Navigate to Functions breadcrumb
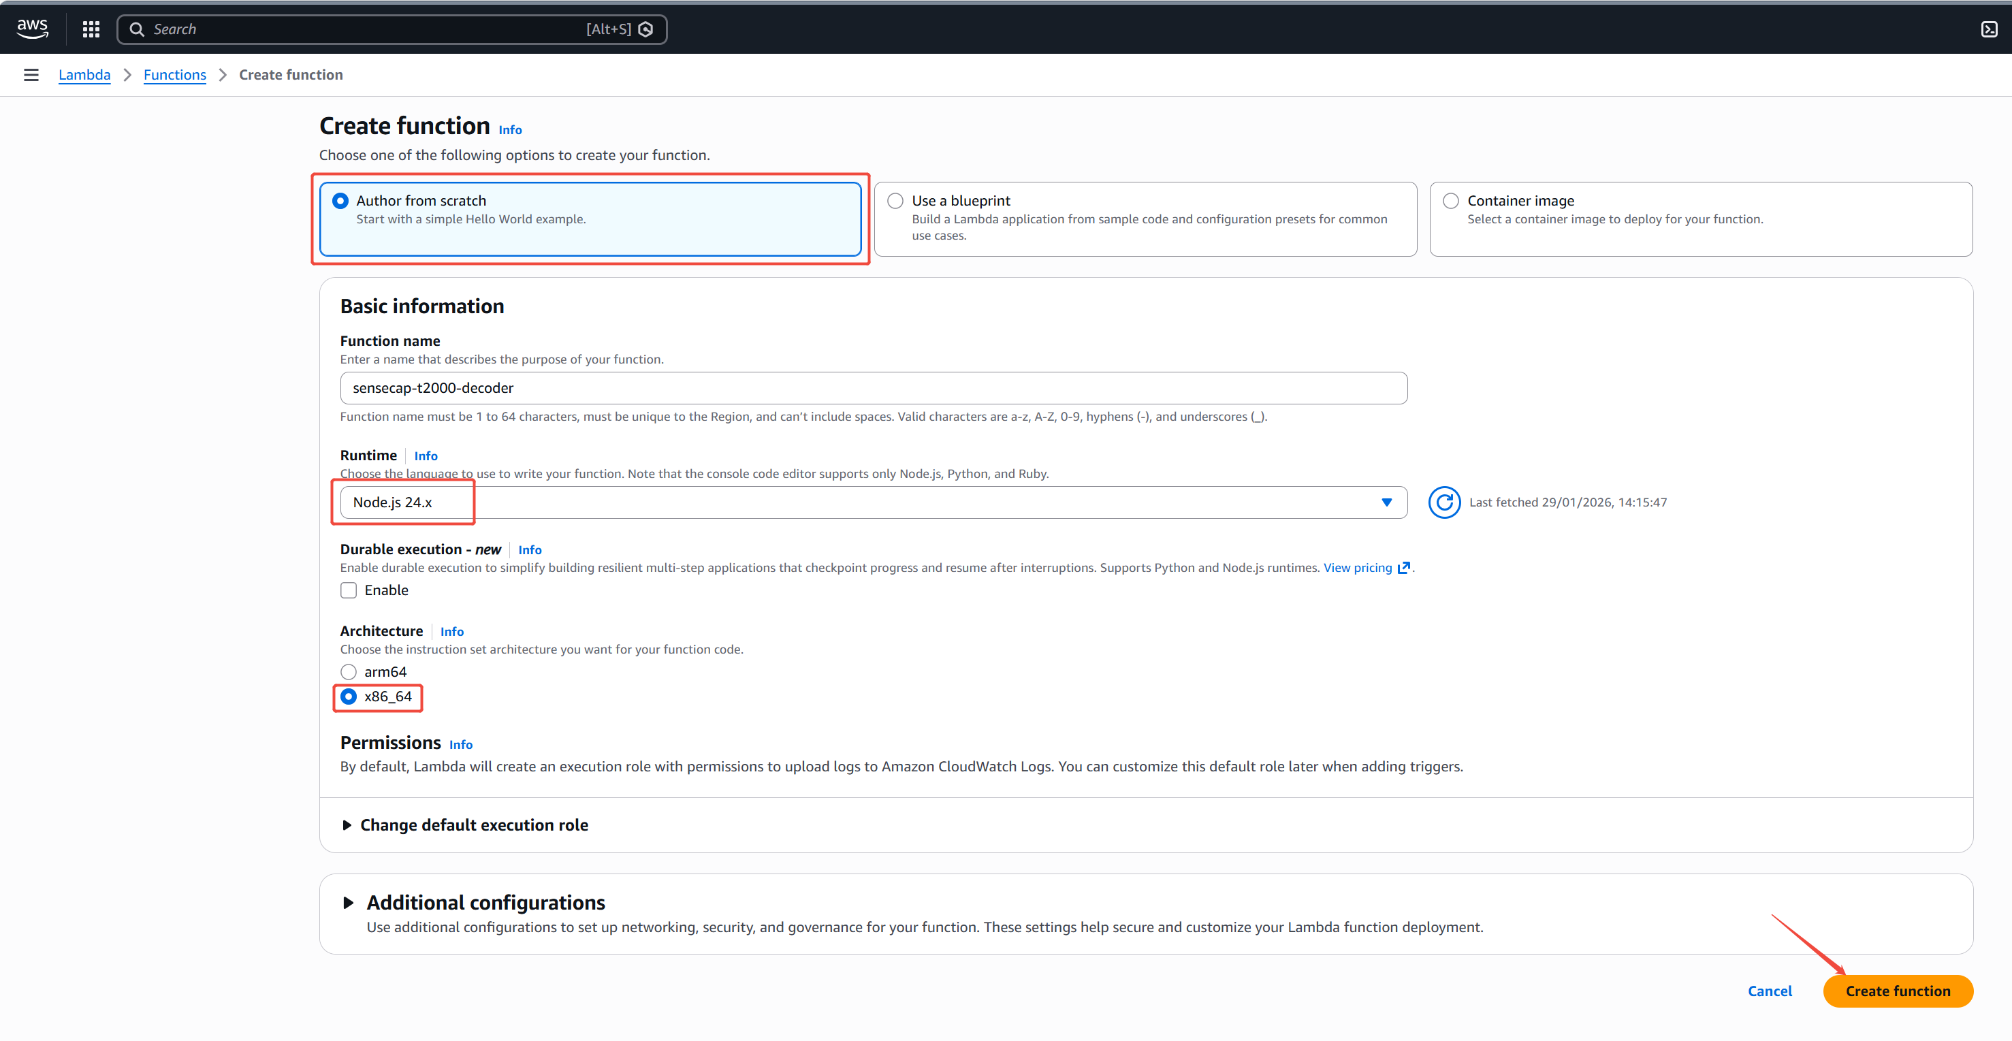The width and height of the screenshot is (2012, 1041). point(174,75)
